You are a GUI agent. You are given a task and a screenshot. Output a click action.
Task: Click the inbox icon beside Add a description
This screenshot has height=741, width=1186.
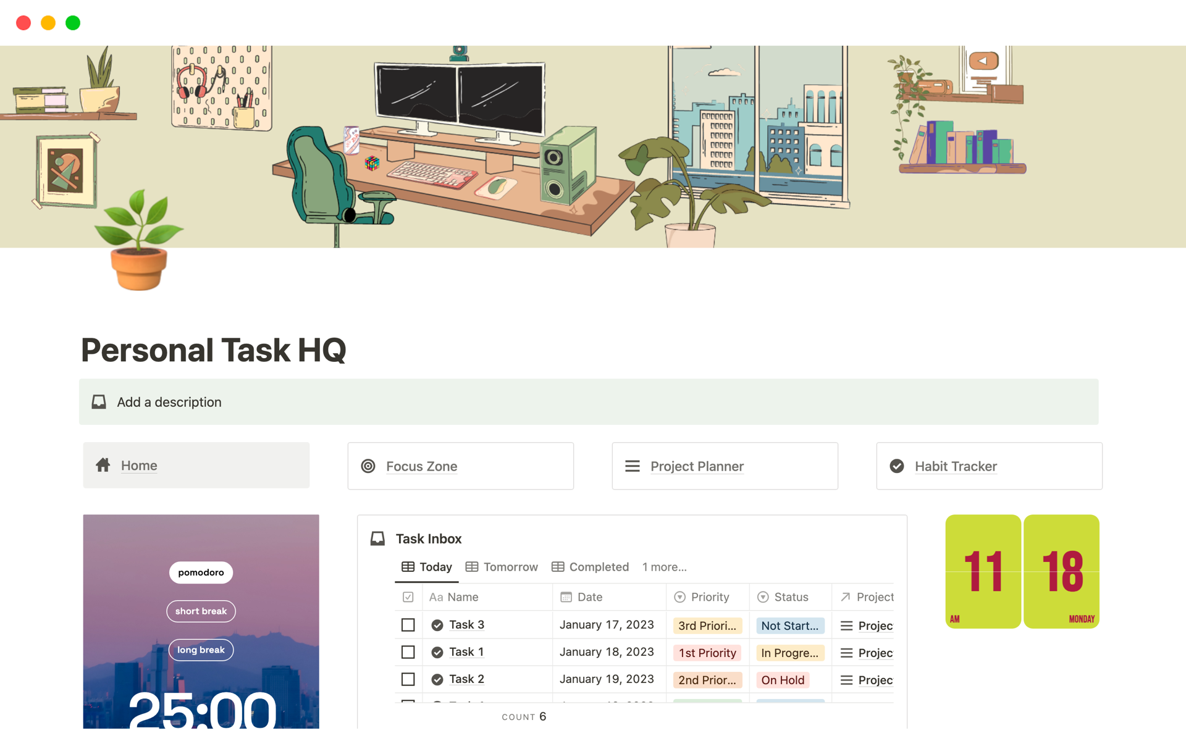tap(99, 402)
